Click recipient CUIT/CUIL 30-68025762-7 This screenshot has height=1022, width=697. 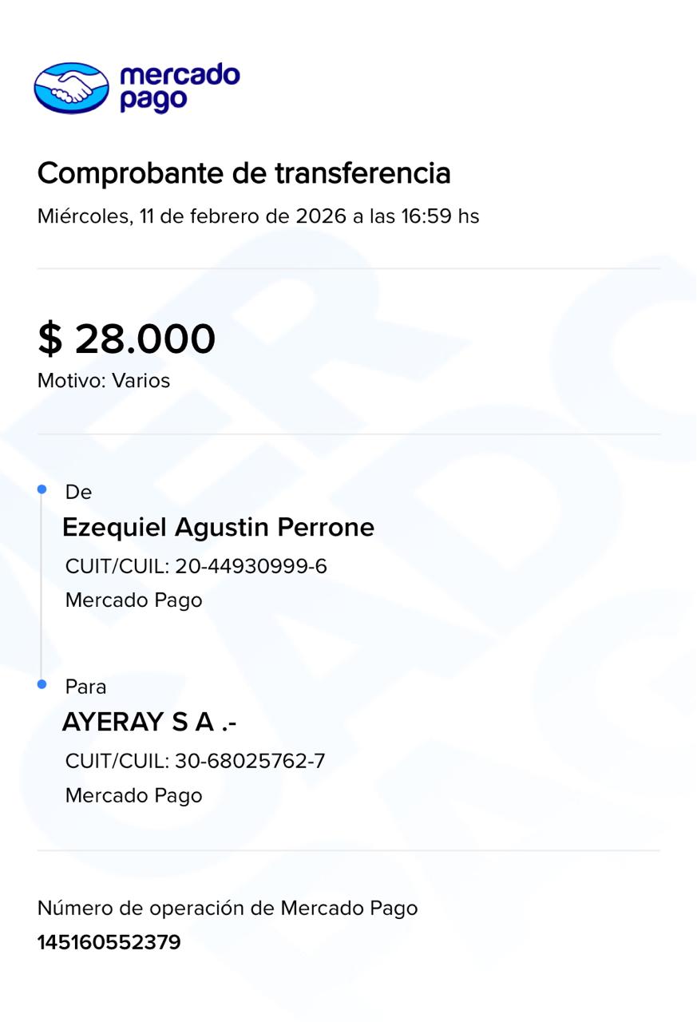[x=195, y=761]
